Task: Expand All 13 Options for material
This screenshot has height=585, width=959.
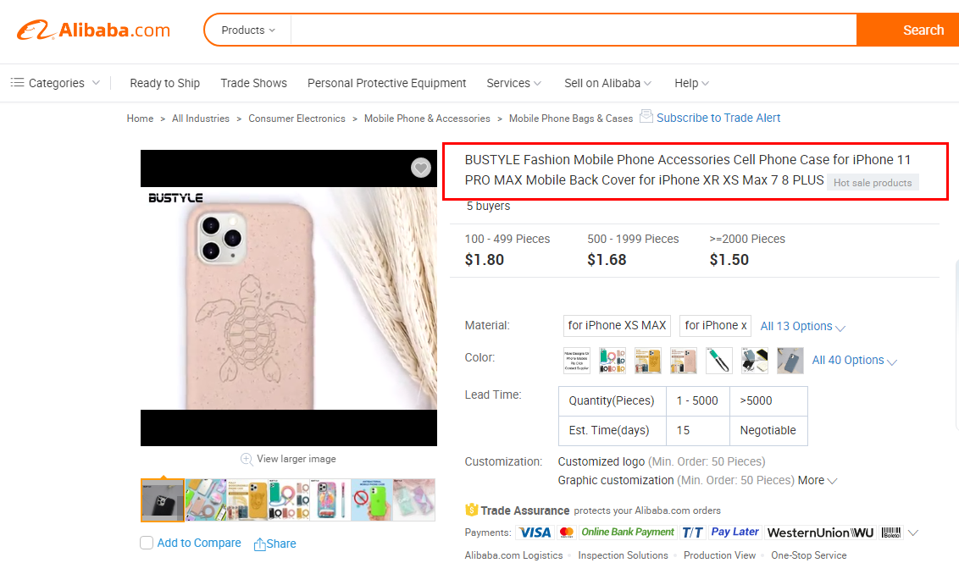Action: (x=802, y=327)
